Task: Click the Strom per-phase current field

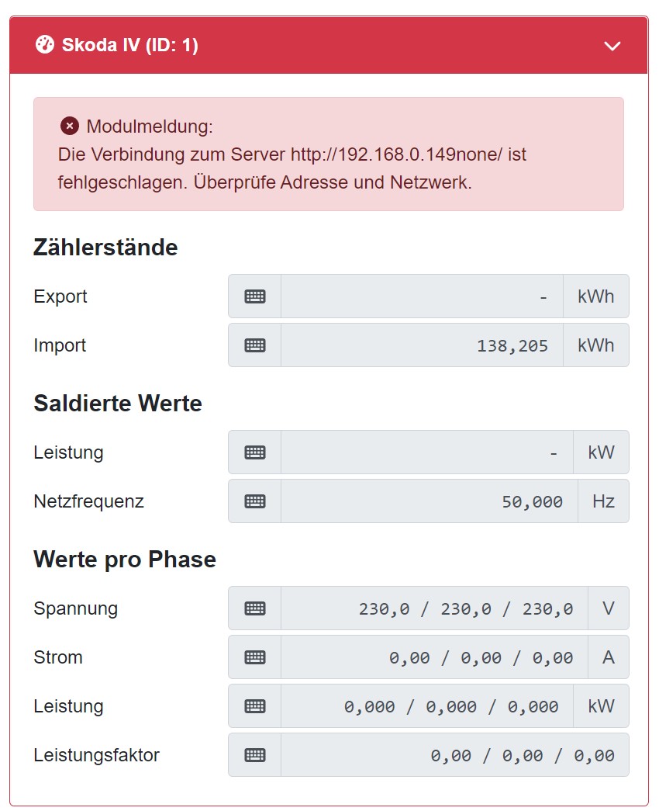Action: click(x=434, y=657)
